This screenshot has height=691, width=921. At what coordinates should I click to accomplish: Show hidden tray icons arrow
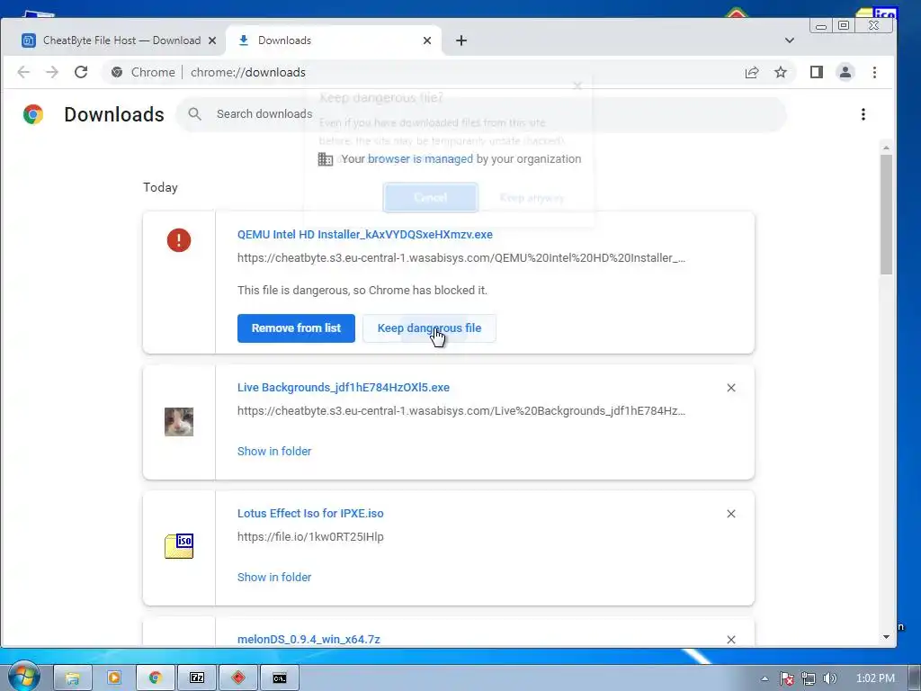click(765, 678)
